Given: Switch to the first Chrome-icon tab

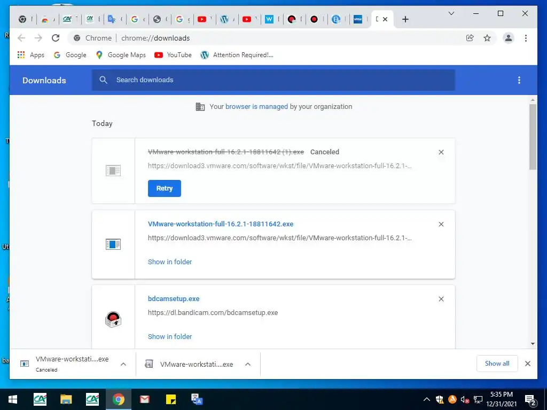Looking at the screenshot, I should (25, 19).
